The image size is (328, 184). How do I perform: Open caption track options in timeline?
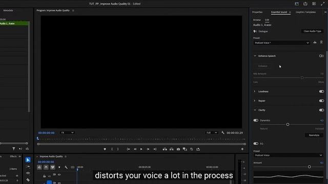[73, 167]
